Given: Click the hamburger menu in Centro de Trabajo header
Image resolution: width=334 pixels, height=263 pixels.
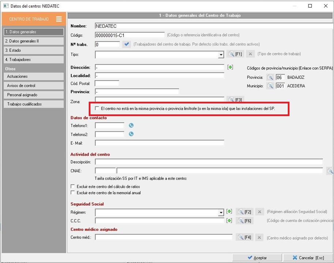Looking at the screenshot, I should [x=59, y=19].
